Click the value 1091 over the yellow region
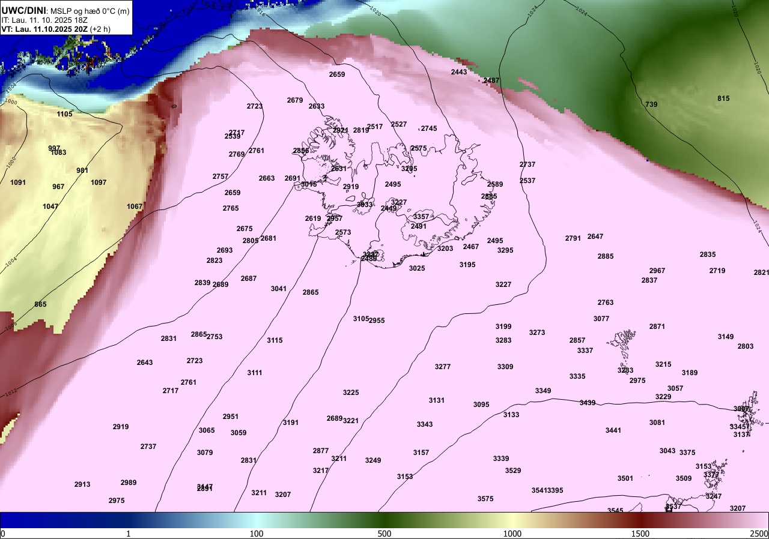The height and width of the screenshot is (539, 769). click(x=18, y=182)
